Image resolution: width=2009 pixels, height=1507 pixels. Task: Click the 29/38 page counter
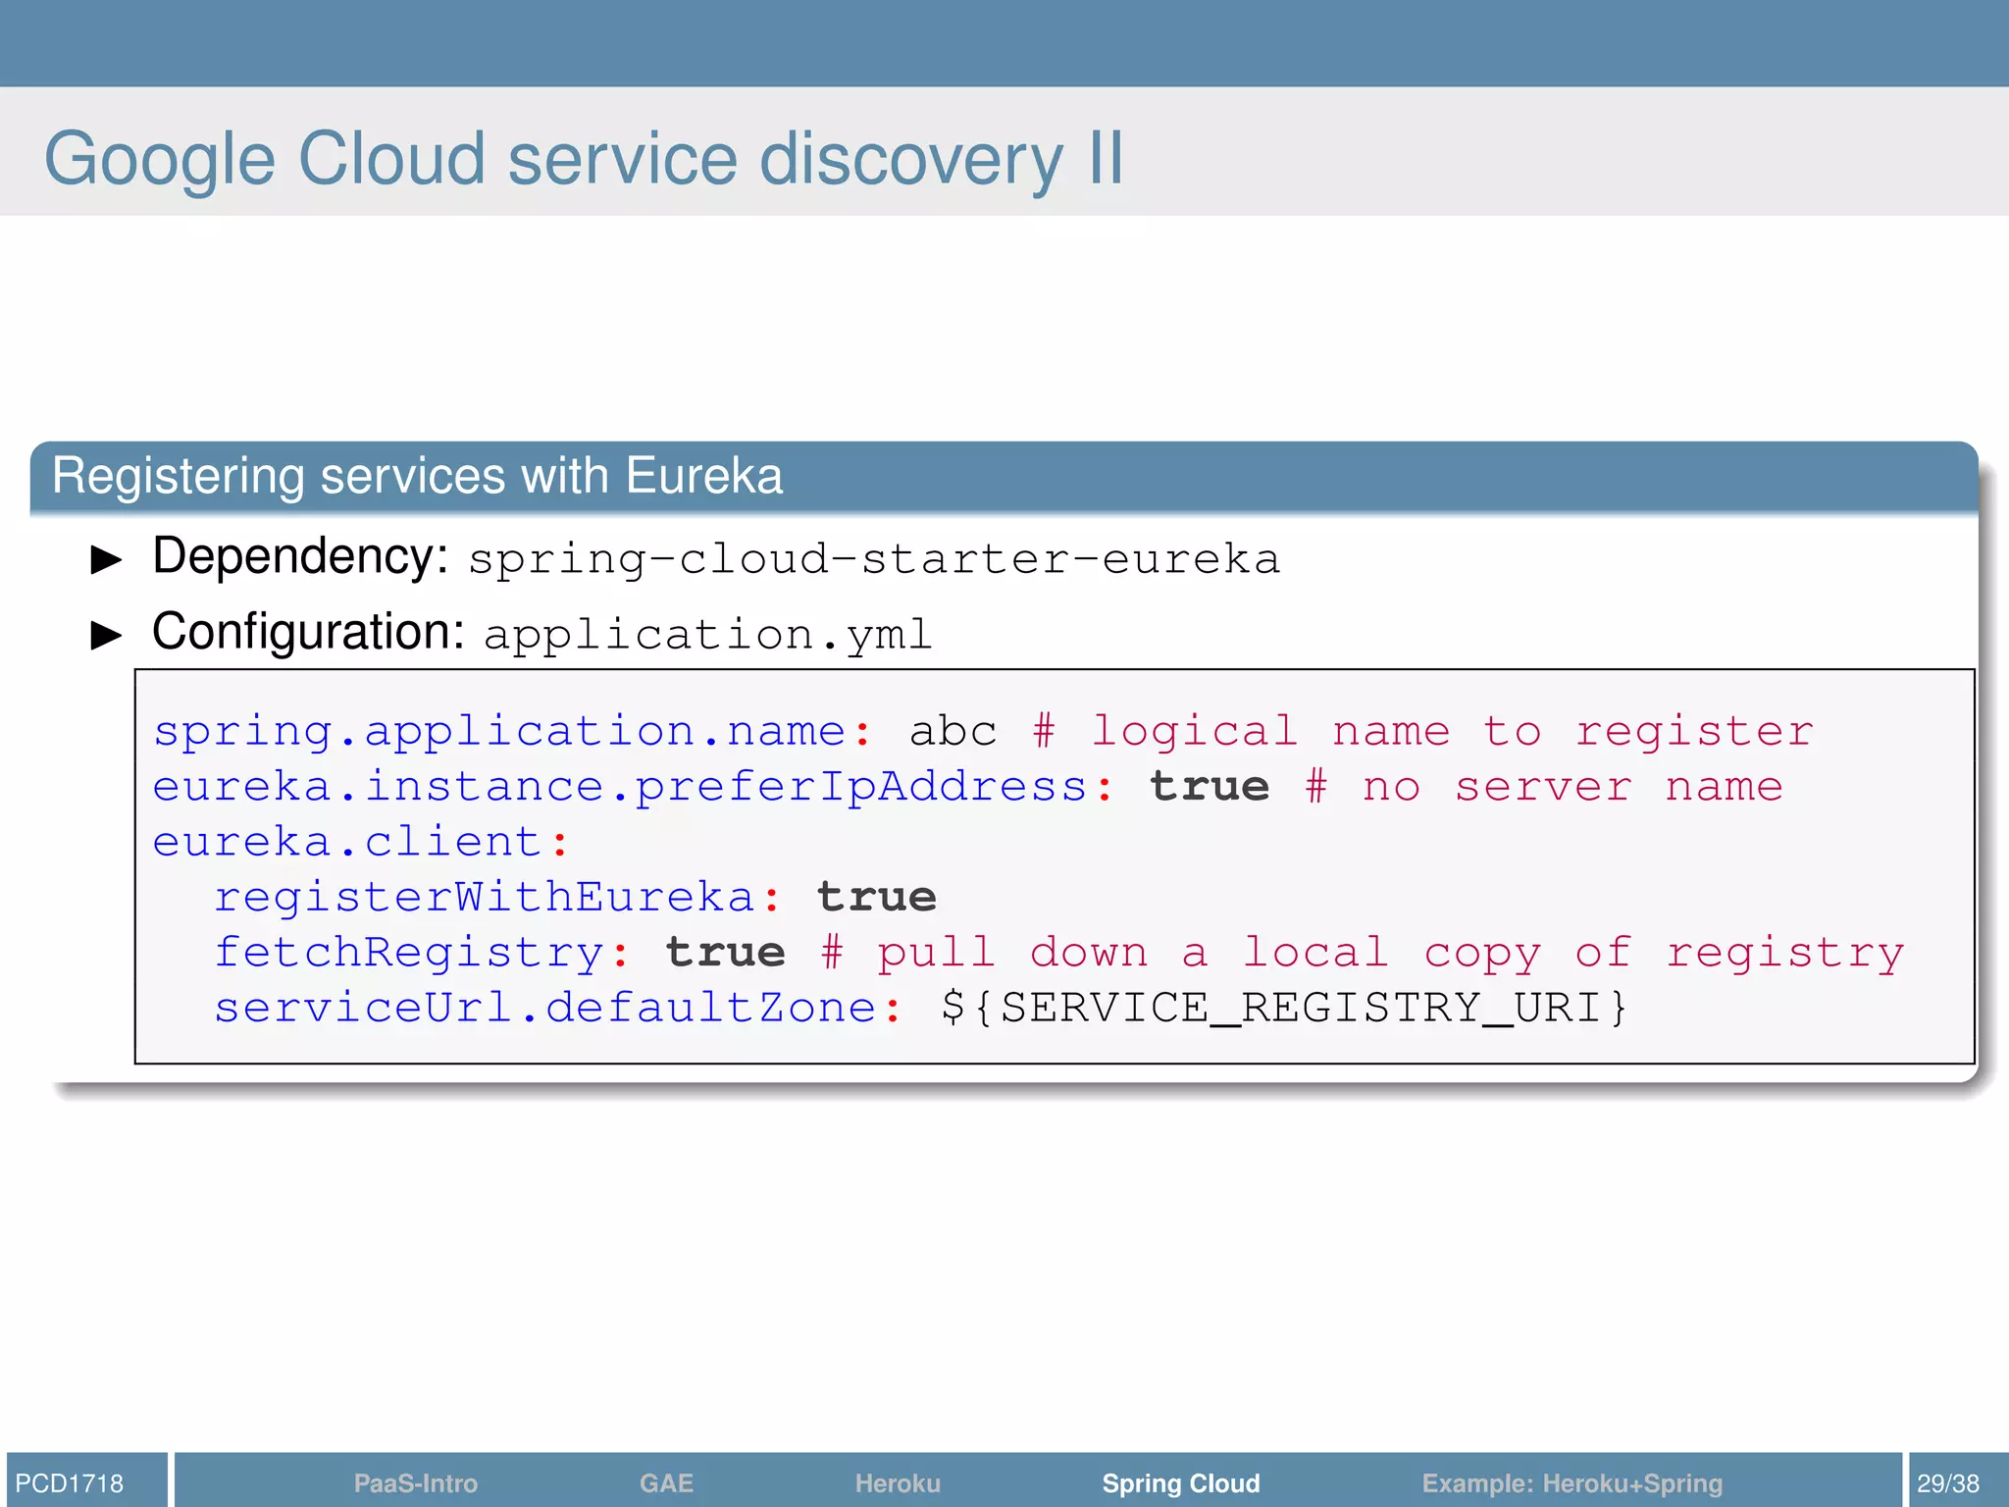[x=1948, y=1482]
